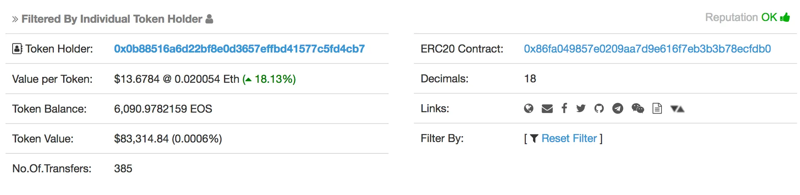This screenshot has height=195, width=800.
Task: Click the individual holder person icon
Action: (209, 19)
